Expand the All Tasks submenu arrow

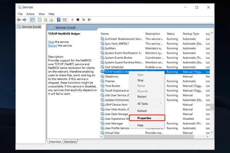point(161,103)
